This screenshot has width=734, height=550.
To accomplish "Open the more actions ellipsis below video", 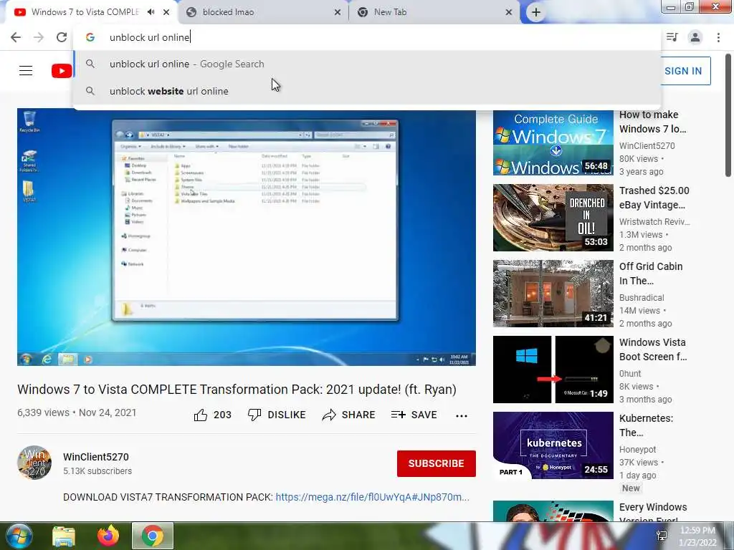I will click(x=462, y=416).
